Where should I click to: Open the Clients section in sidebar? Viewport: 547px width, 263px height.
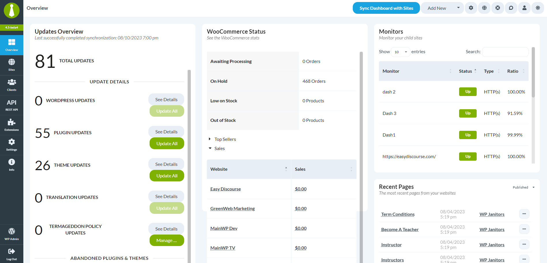[12, 85]
